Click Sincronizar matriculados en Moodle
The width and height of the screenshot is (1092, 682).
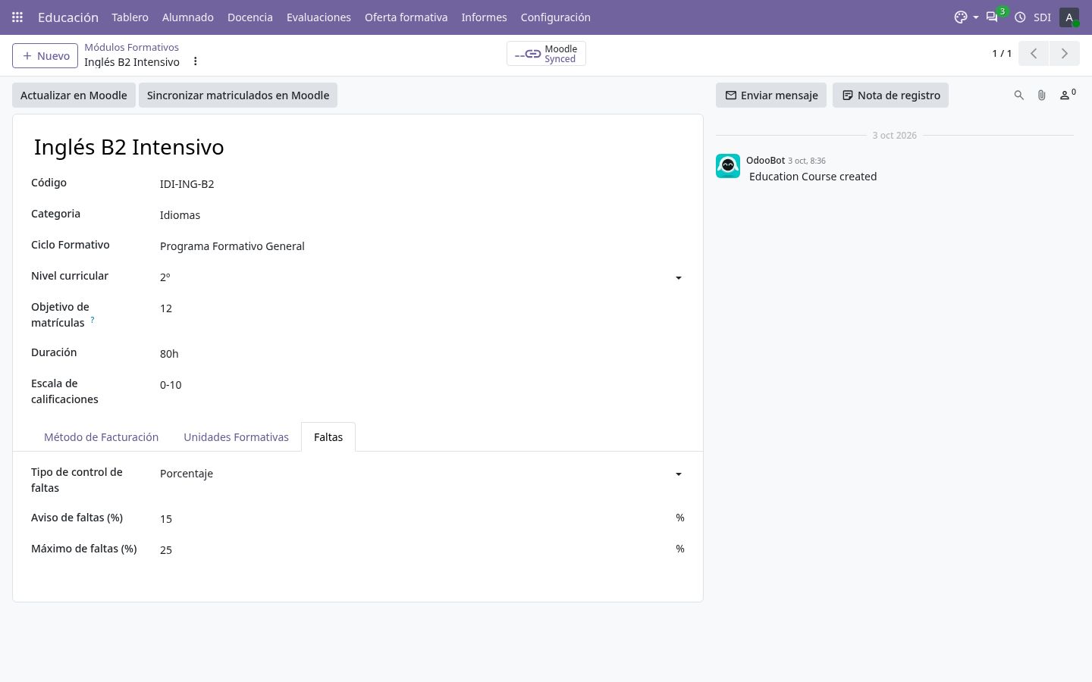click(238, 95)
